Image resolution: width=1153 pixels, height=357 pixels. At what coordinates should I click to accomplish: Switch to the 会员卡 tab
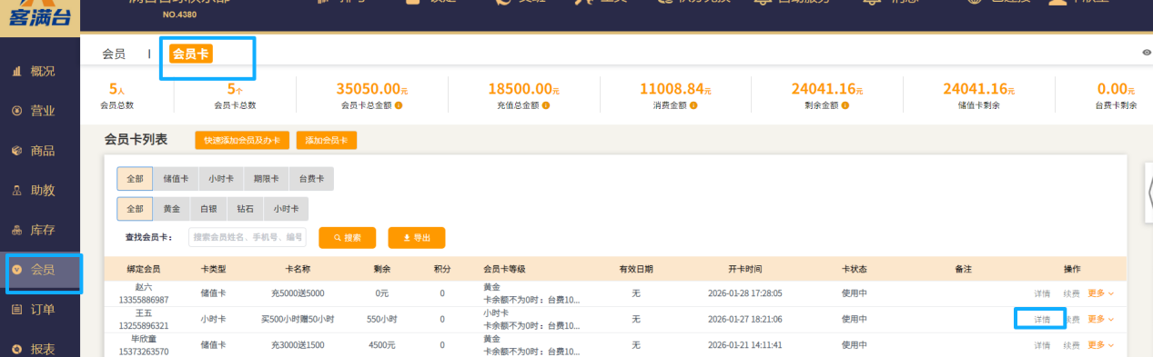(190, 55)
